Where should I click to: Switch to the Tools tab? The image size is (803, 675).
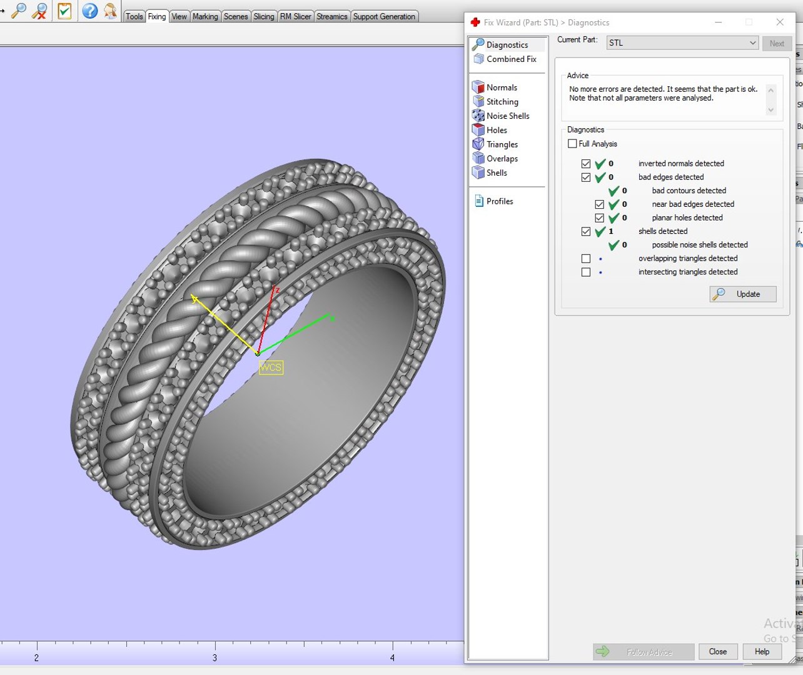point(134,16)
